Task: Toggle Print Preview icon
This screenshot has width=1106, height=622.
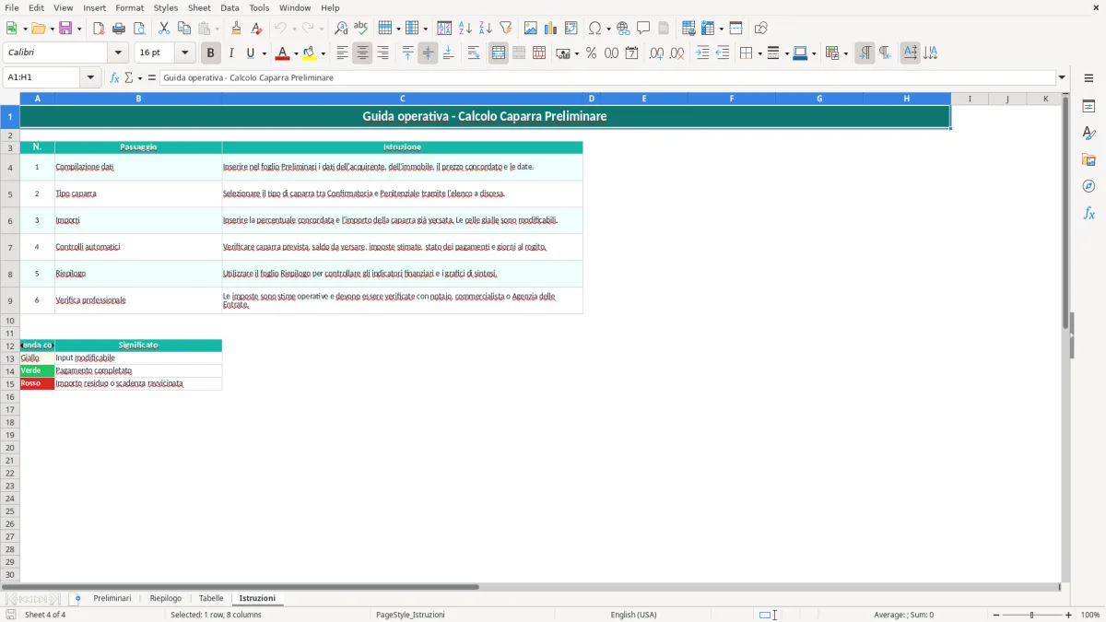Action: pyautogui.click(x=139, y=29)
